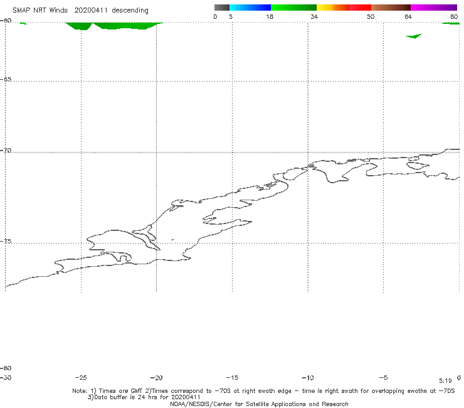The width and height of the screenshot is (464, 408).
Task: Click the word 'descending' in the title
Action: pos(130,11)
